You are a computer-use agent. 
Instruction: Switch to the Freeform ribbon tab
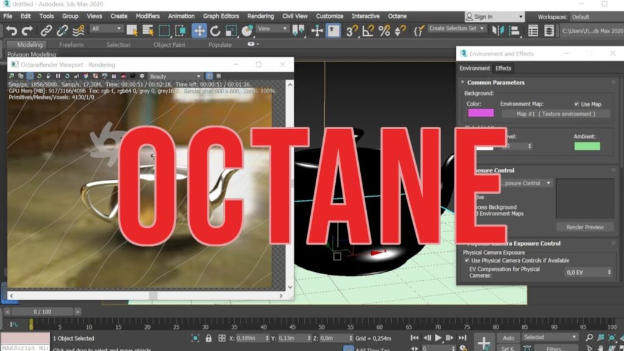point(71,44)
